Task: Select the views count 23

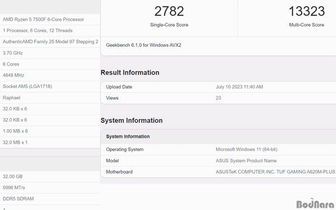Action: tap(218, 98)
